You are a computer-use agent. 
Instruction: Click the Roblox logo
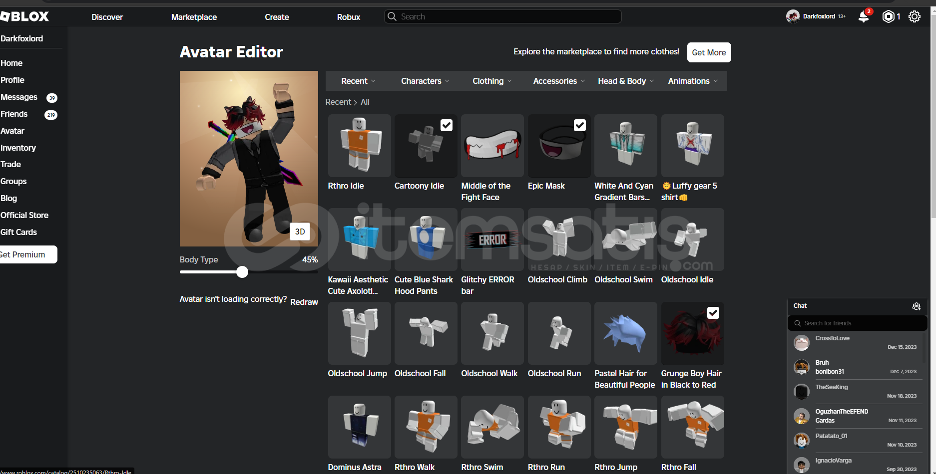25,16
